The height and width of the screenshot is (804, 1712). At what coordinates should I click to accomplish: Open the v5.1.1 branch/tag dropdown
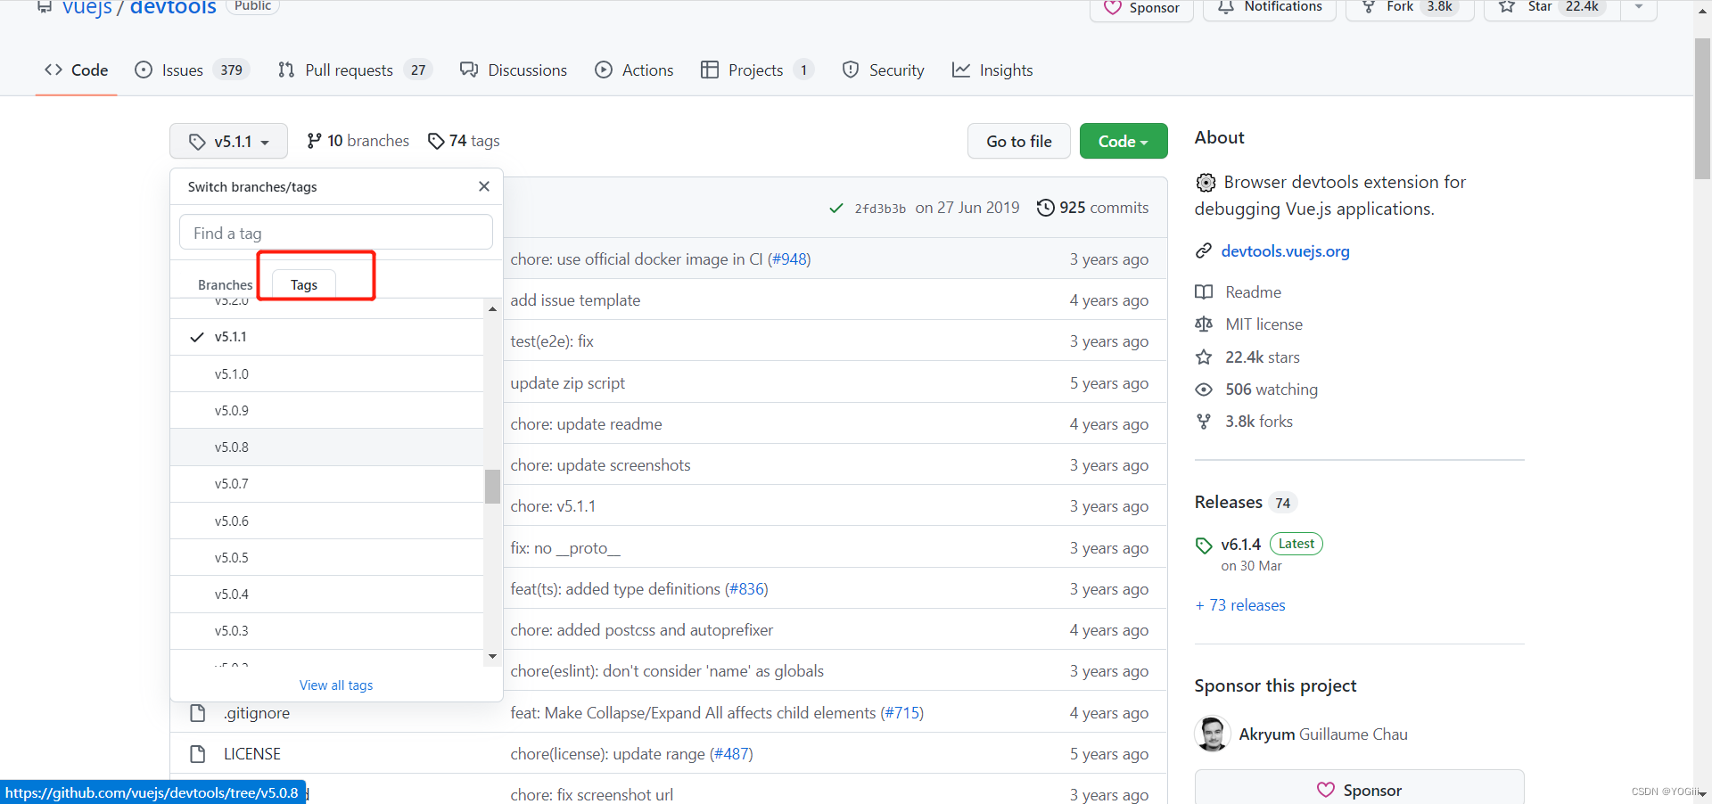228,141
